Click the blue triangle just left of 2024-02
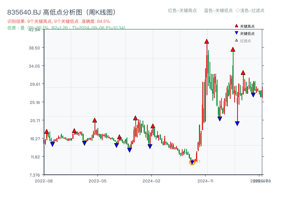The image size is (291, 218). pos(150,146)
